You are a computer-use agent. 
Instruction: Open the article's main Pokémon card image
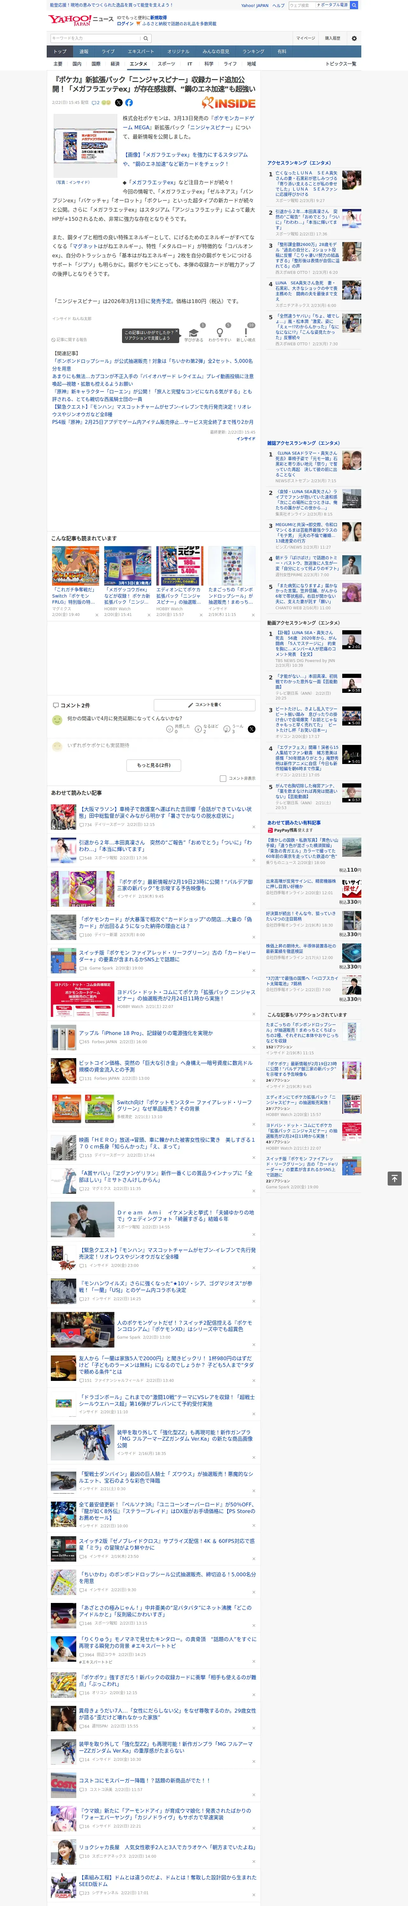point(85,145)
